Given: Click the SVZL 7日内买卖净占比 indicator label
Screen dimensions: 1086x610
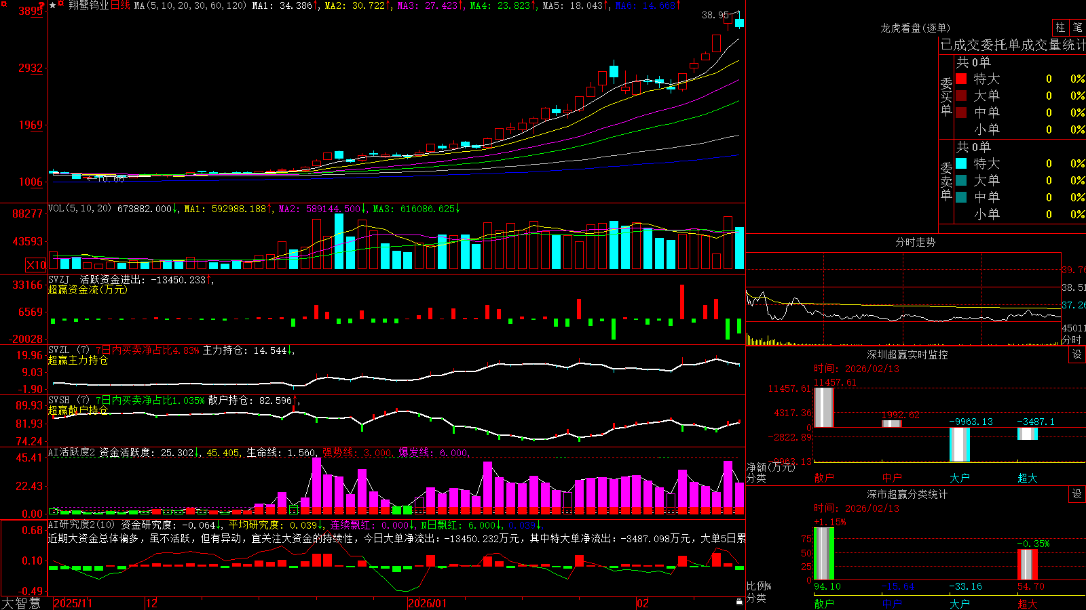Looking at the screenshot, I should (x=124, y=350).
